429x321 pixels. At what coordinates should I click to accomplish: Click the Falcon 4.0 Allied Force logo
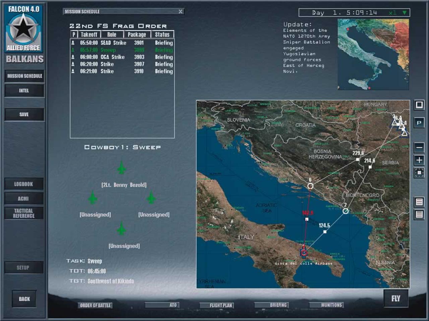pos(23,28)
